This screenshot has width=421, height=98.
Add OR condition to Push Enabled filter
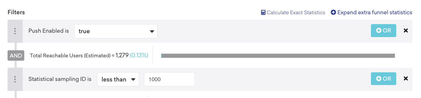point(383,31)
